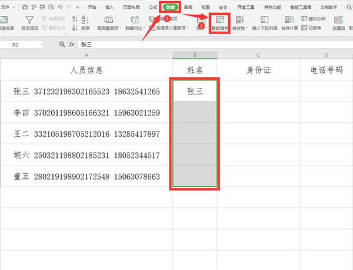The height and width of the screenshot is (270, 353).
Task: Click the Create Group (创建组) icon
Action: pos(339,21)
